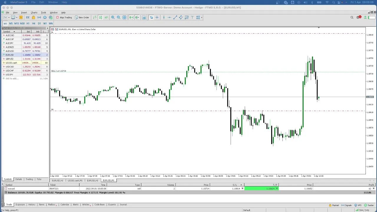The image size is (377, 212).
Task: Remove take profit with T/P cross
Action: coord(277,188)
